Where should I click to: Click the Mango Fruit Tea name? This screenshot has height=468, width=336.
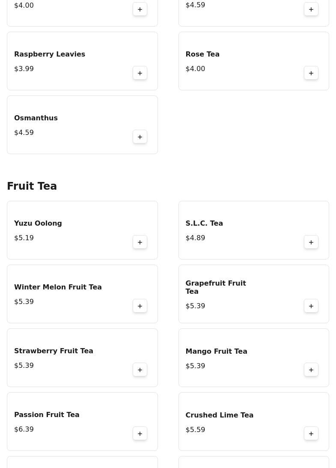pyautogui.click(x=216, y=352)
